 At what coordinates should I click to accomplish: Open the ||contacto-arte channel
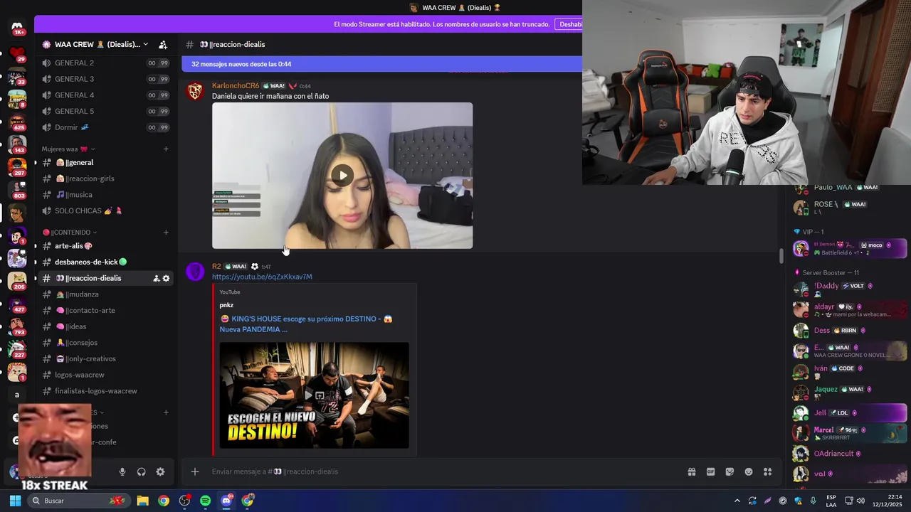pyautogui.click(x=105, y=310)
